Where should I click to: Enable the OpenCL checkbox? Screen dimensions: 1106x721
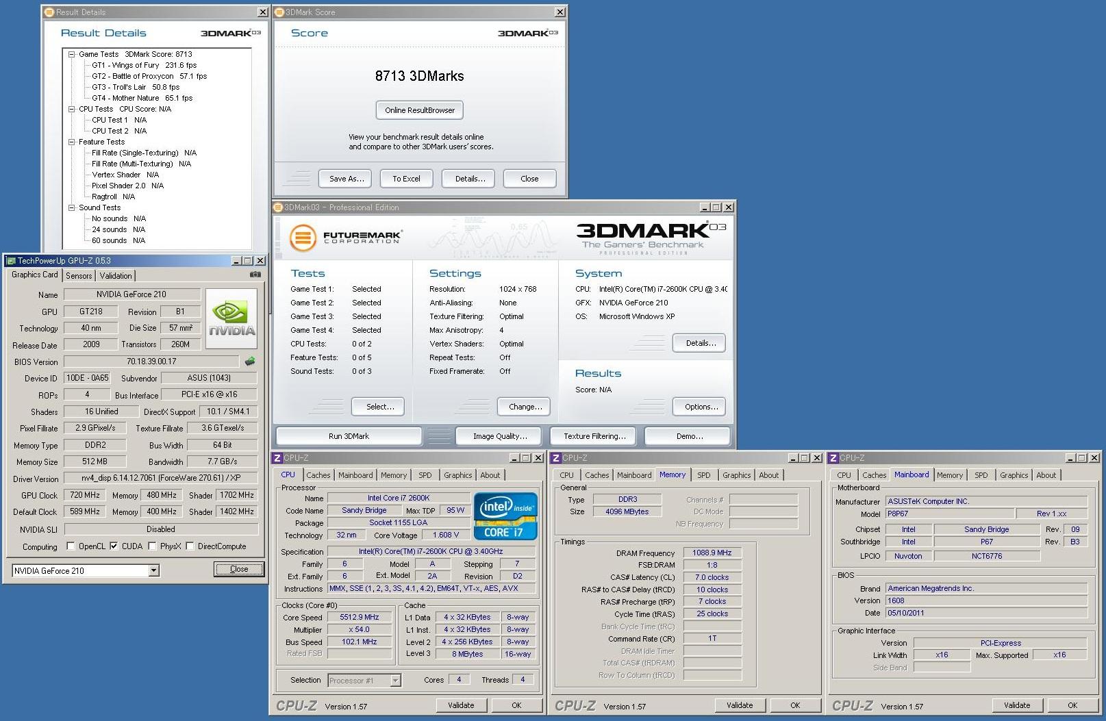71,546
